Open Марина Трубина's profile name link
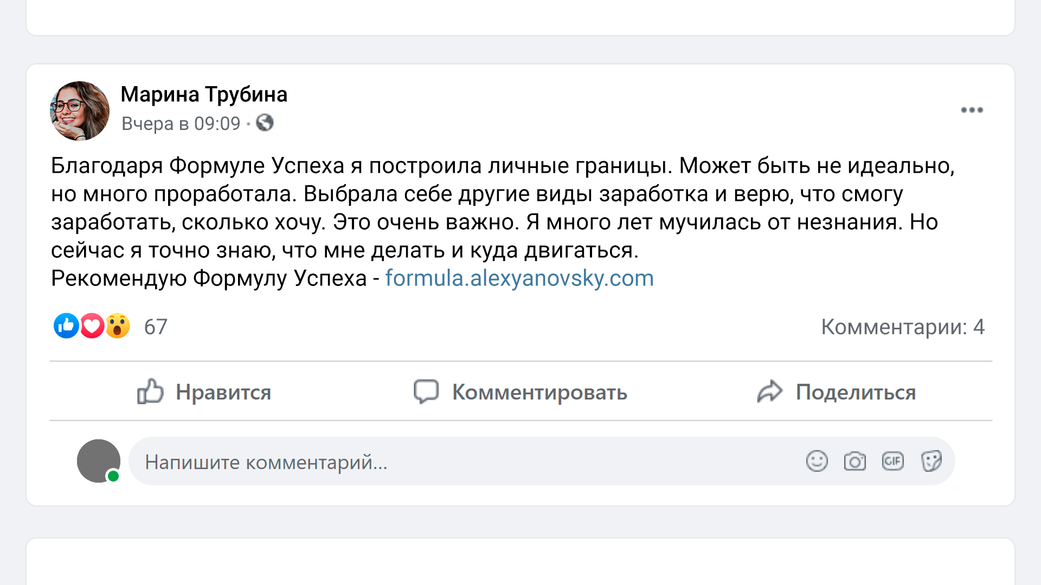 (204, 94)
